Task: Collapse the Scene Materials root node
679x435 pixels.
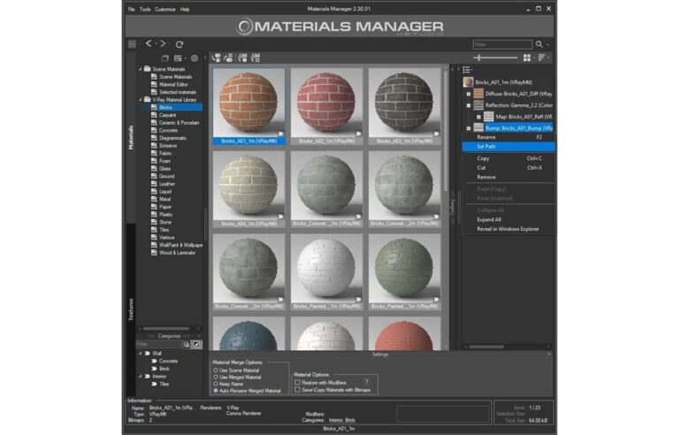Action: click(141, 69)
